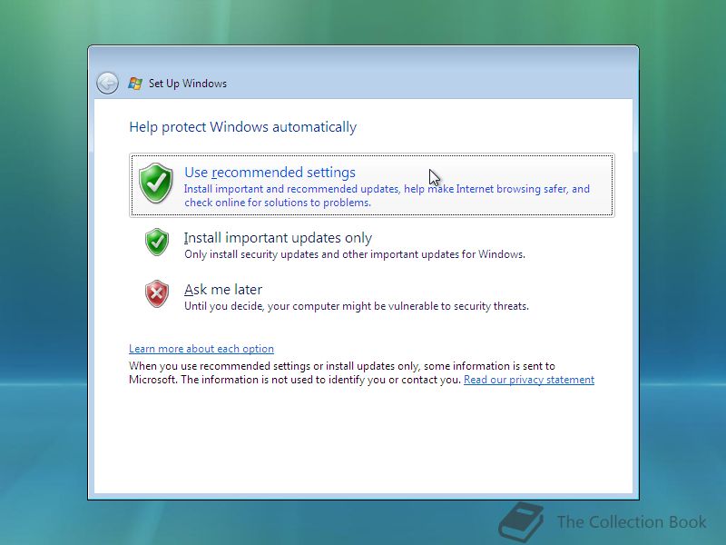
Task: Click the red shield beside Ask me later
Action: point(157,293)
